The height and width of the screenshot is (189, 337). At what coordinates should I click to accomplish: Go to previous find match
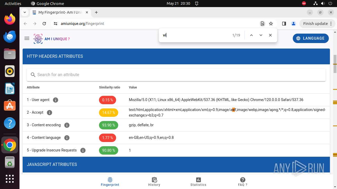(251, 35)
